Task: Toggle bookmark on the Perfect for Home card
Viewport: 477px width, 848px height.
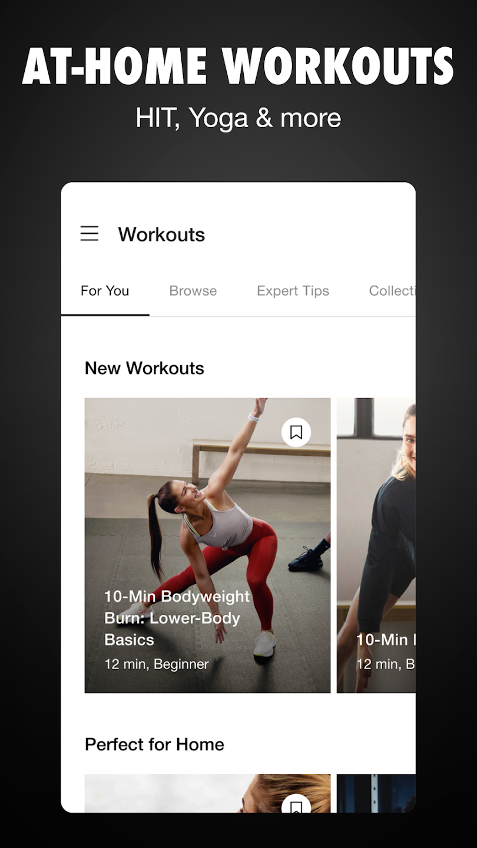Action: tap(296, 804)
